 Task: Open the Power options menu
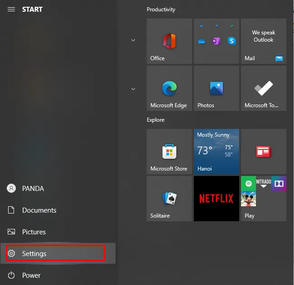coord(58,275)
